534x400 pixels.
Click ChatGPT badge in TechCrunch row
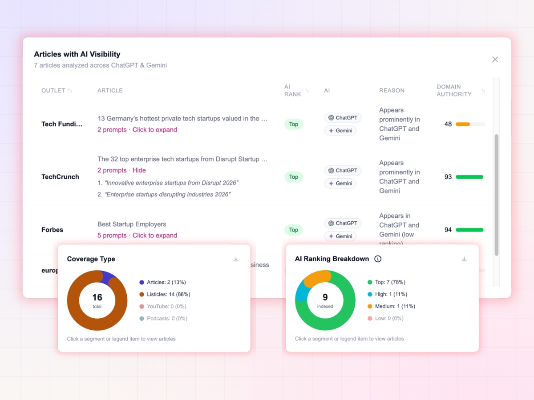[343, 171]
